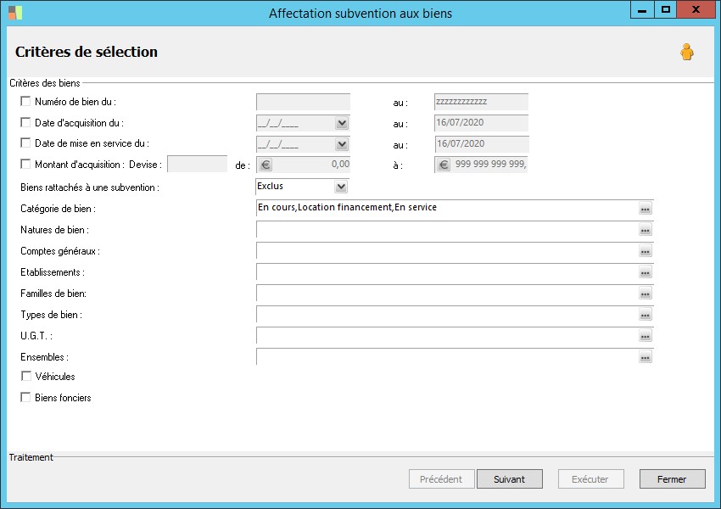The height and width of the screenshot is (509, 721).
Task: Open the Types de bien ellipsis picker
Action: pyautogui.click(x=646, y=315)
